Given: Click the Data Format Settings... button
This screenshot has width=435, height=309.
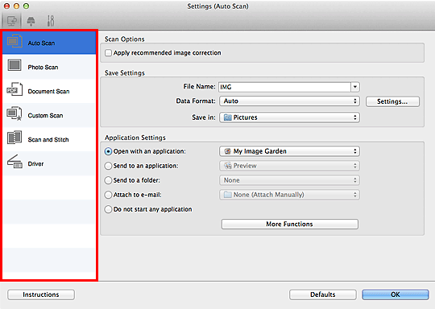Looking at the screenshot, I should pos(392,101).
